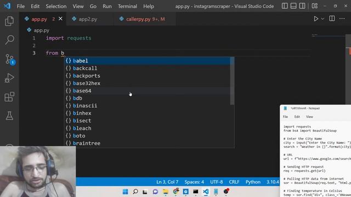Toggle the primary side bar layout icon
Screen dimensions: 351x197
pyautogui.click(x=285, y=6)
